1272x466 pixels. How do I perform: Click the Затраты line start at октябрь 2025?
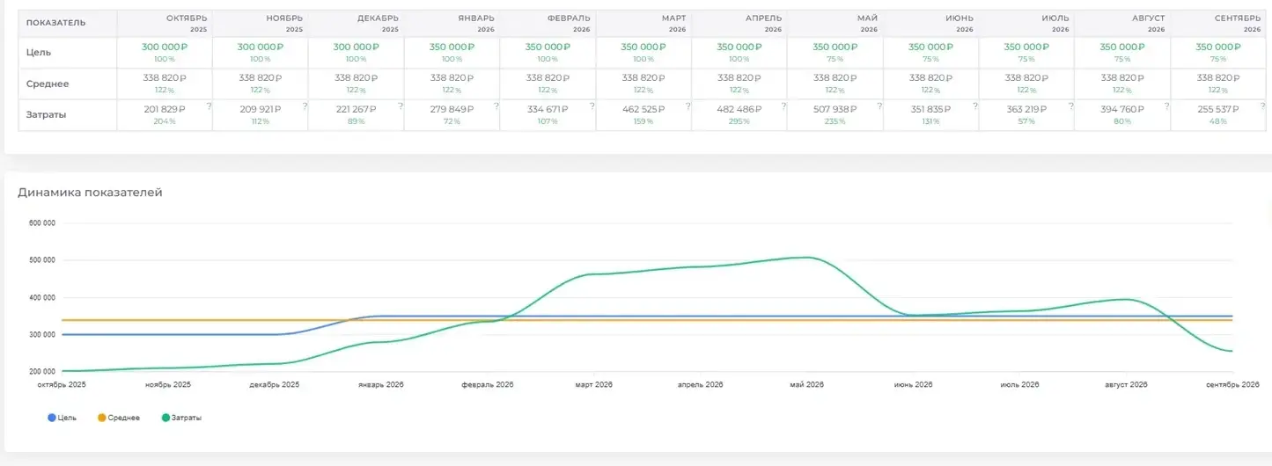pos(63,371)
